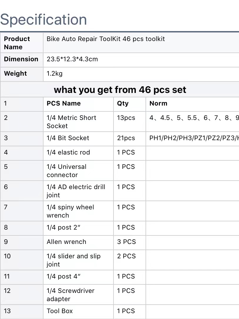The height and width of the screenshot is (319, 239).
Task: Click the Specification heading
Action: [44, 20]
